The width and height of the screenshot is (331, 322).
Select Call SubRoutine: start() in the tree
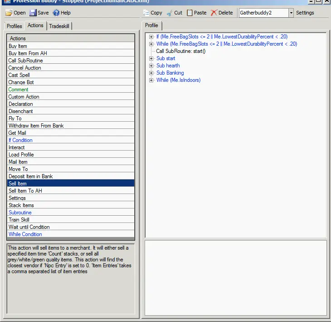[180, 51]
